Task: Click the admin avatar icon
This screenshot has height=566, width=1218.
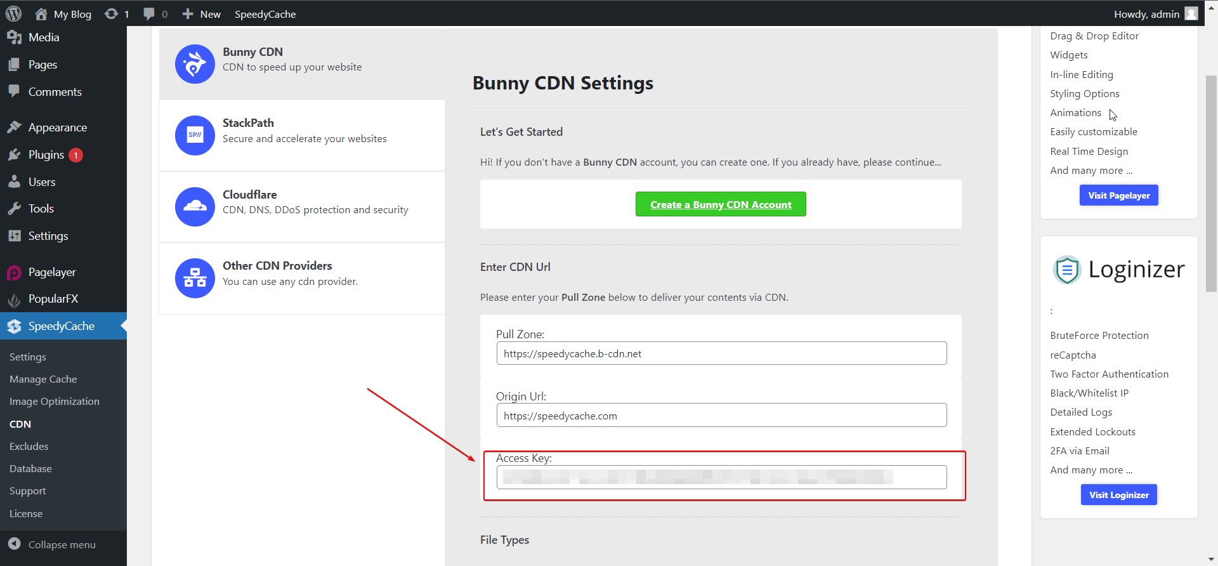Action: click(1191, 13)
